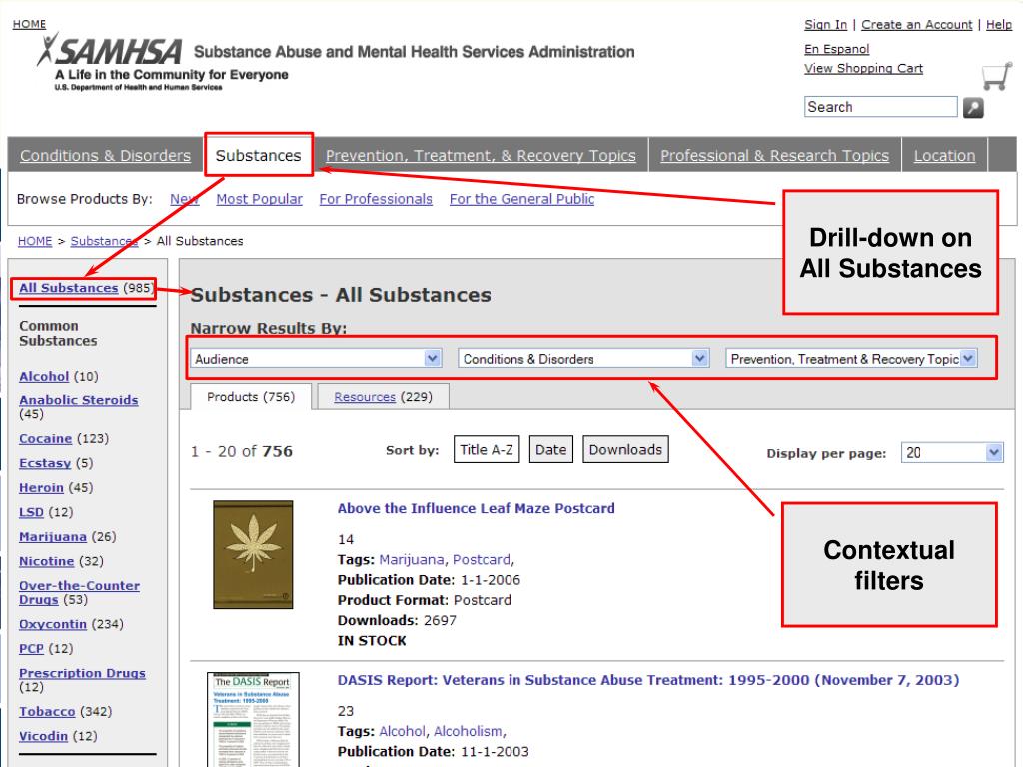Filter by Prescription Drugs
The height and width of the screenshot is (767, 1023).
82,673
